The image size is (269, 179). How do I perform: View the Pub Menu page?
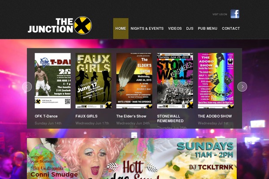[x=208, y=29]
